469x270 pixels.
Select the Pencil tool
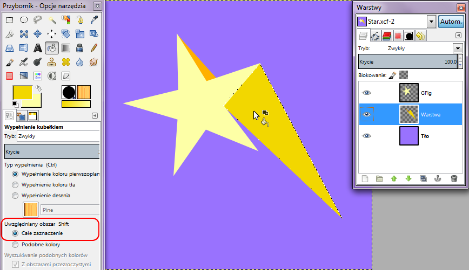coord(94,48)
